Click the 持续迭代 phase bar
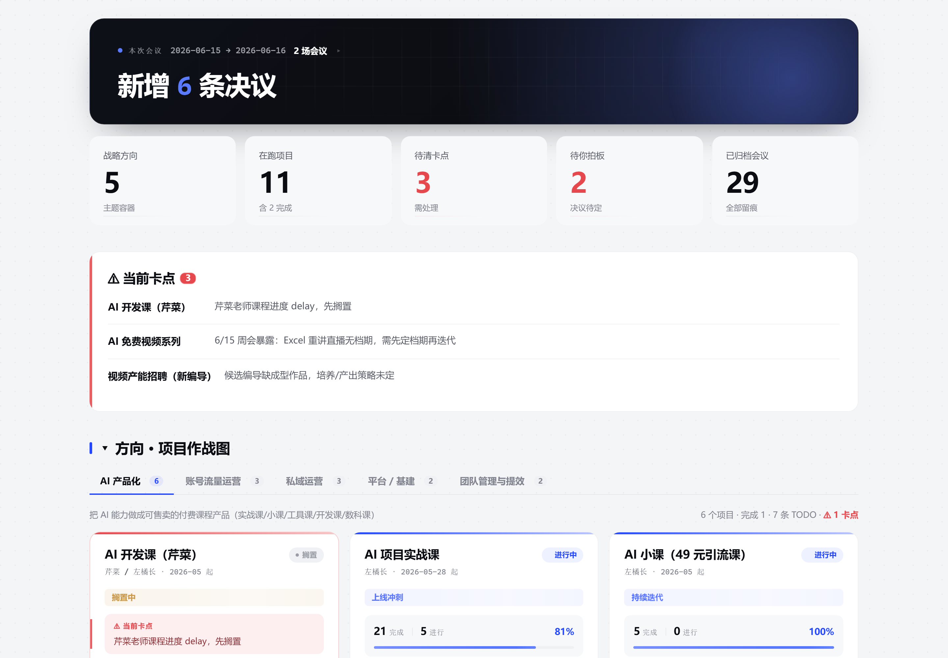This screenshot has width=948, height=658. (733, 597)
